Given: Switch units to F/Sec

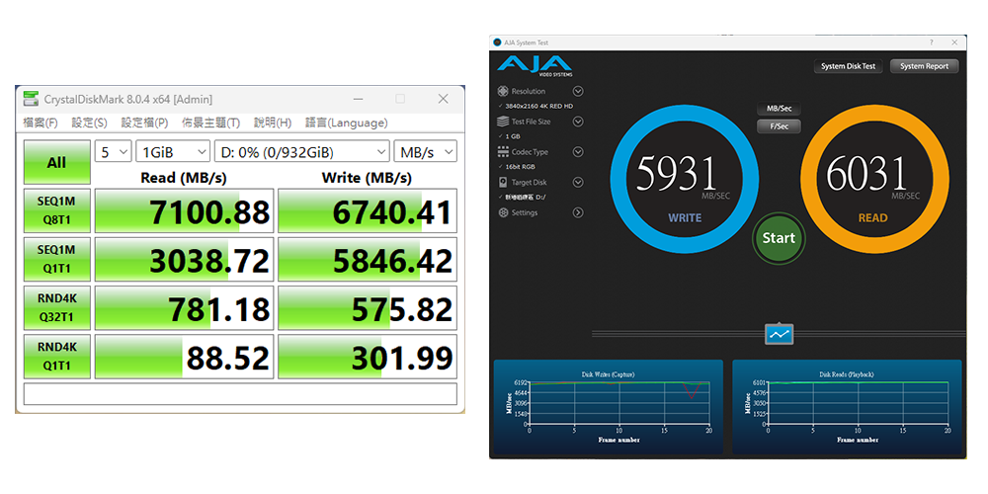Looking at the screenshot, I should click(x=779, y=126).
